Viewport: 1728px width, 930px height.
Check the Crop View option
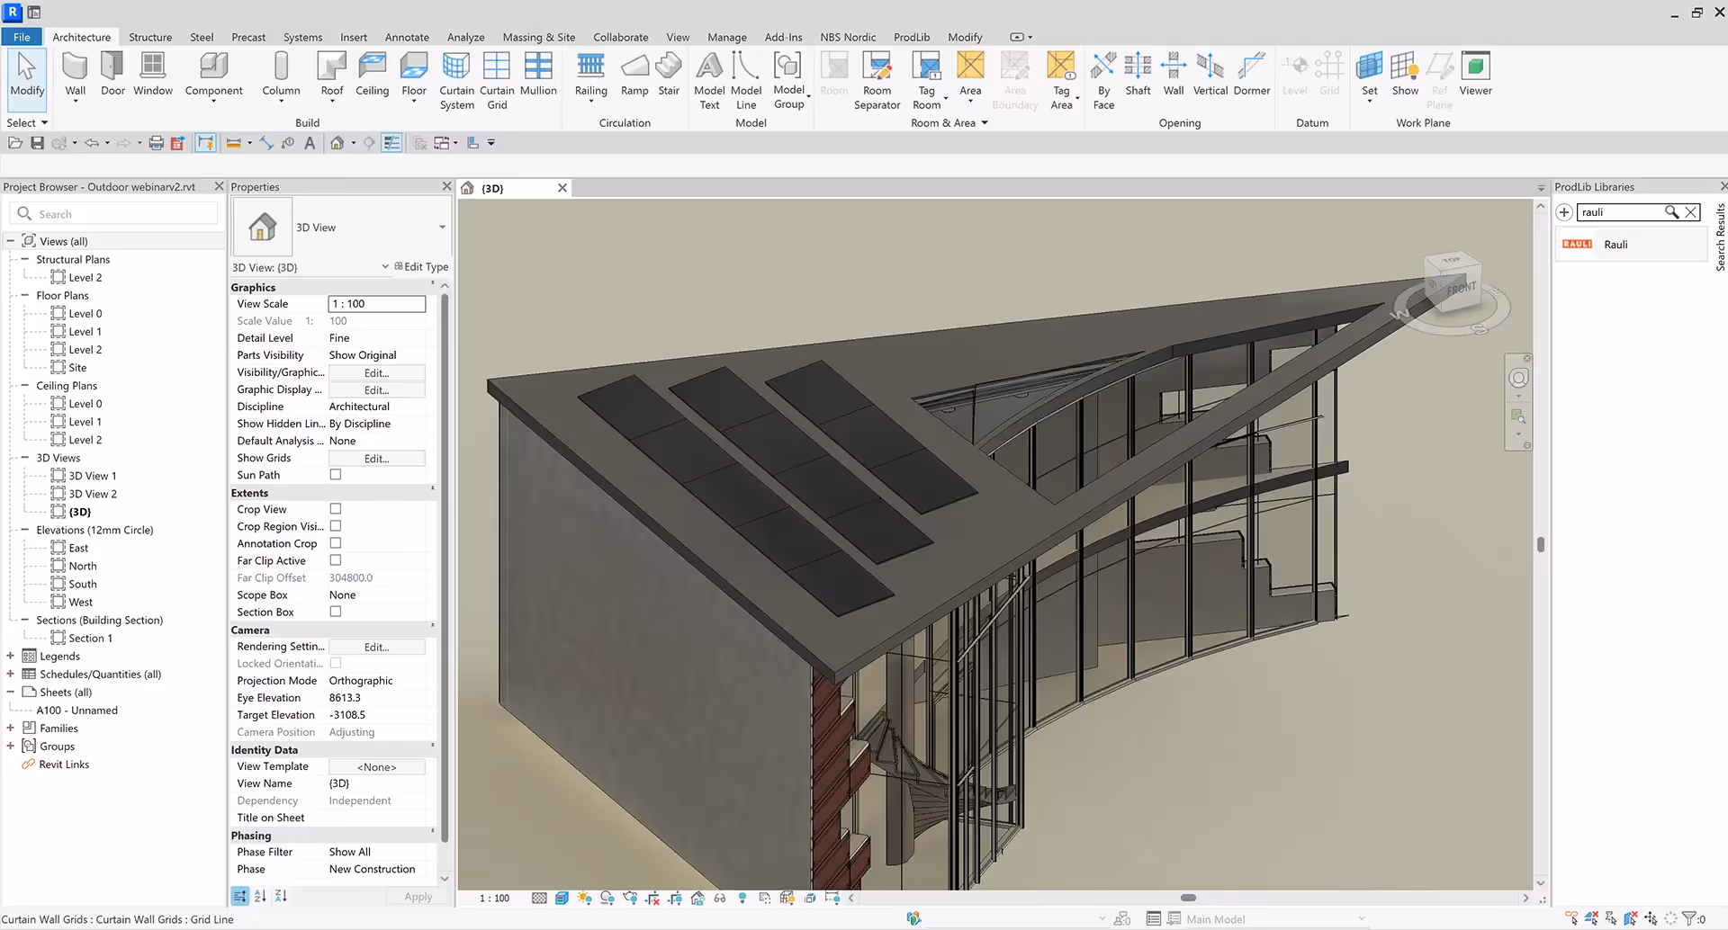336,509
